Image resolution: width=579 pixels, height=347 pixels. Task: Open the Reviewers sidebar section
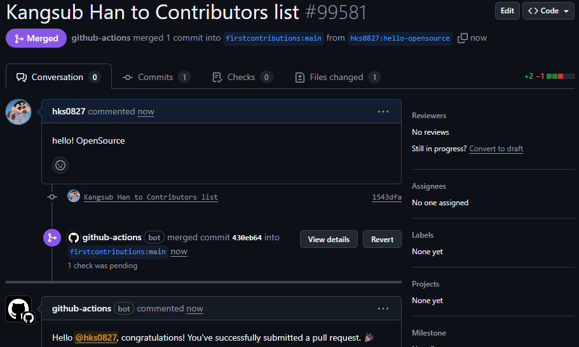click(429, 116)
